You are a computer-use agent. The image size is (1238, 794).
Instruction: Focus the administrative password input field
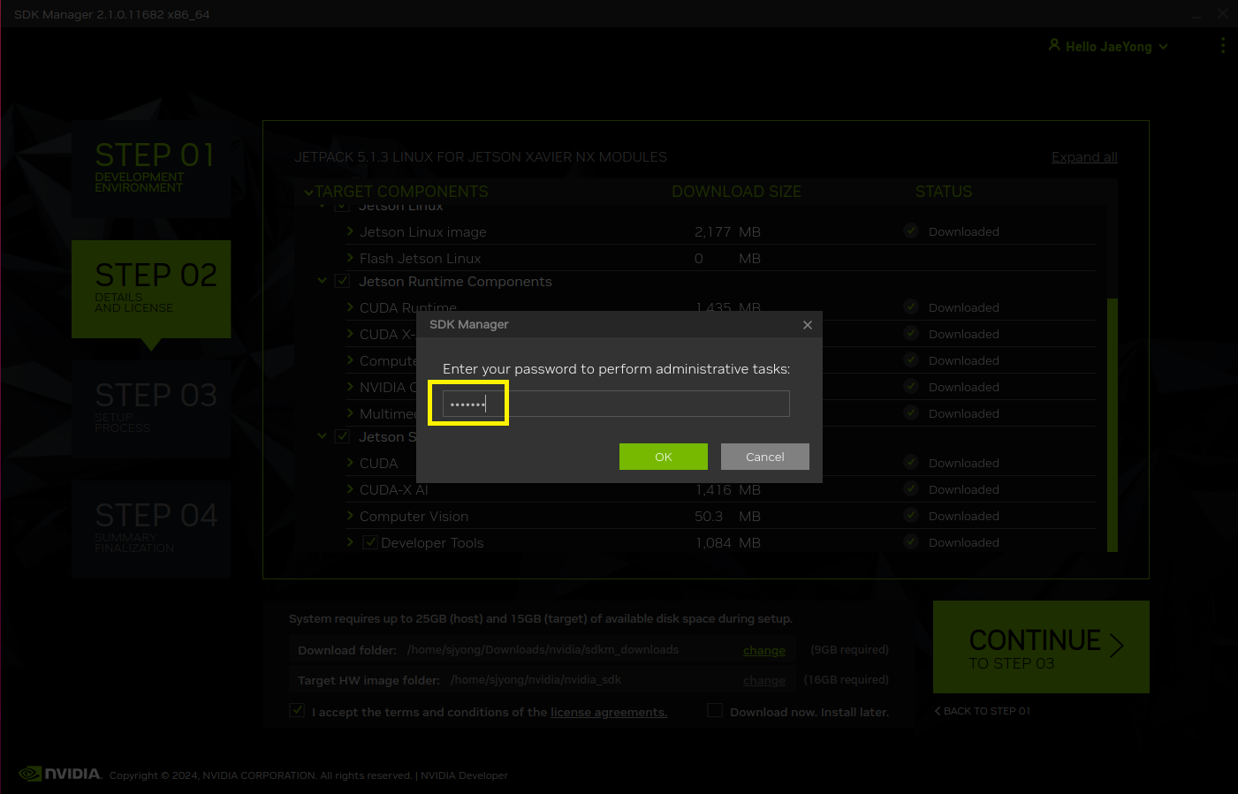pos(616,404)
